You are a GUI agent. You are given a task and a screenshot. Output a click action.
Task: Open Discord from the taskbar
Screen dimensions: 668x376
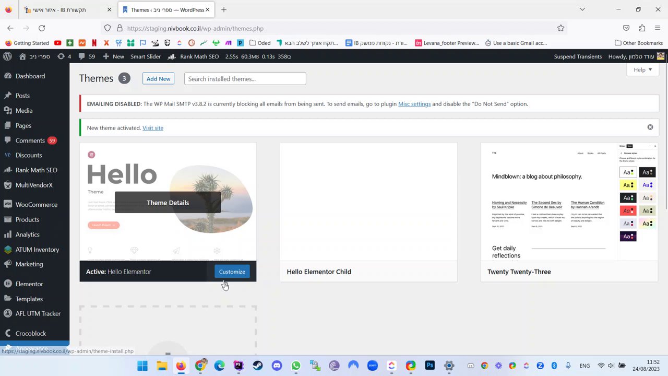(x=277, y=366)
